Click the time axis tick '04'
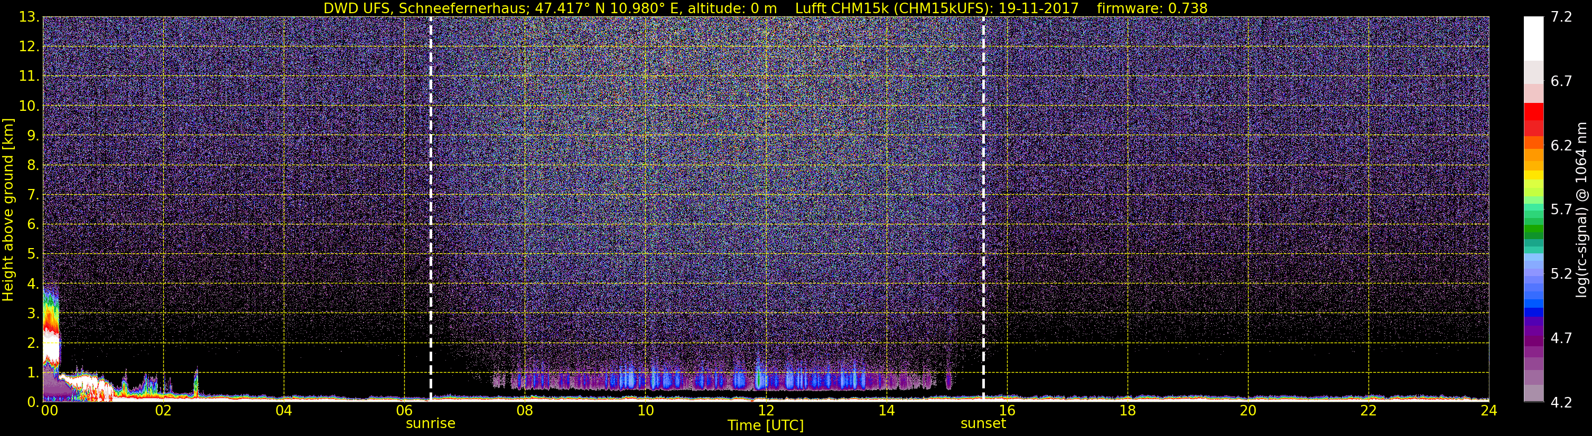The image size is (1592, 436). pos(284,411)
